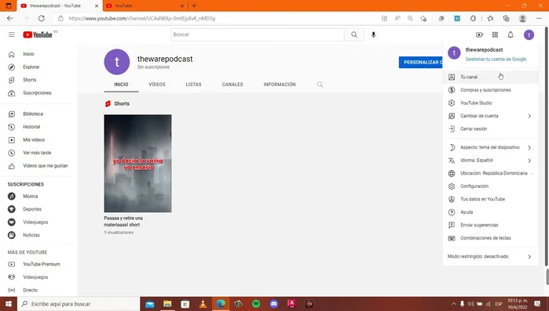
Task: Open the YouTube apps grid
Action: [x=495, y=34]
